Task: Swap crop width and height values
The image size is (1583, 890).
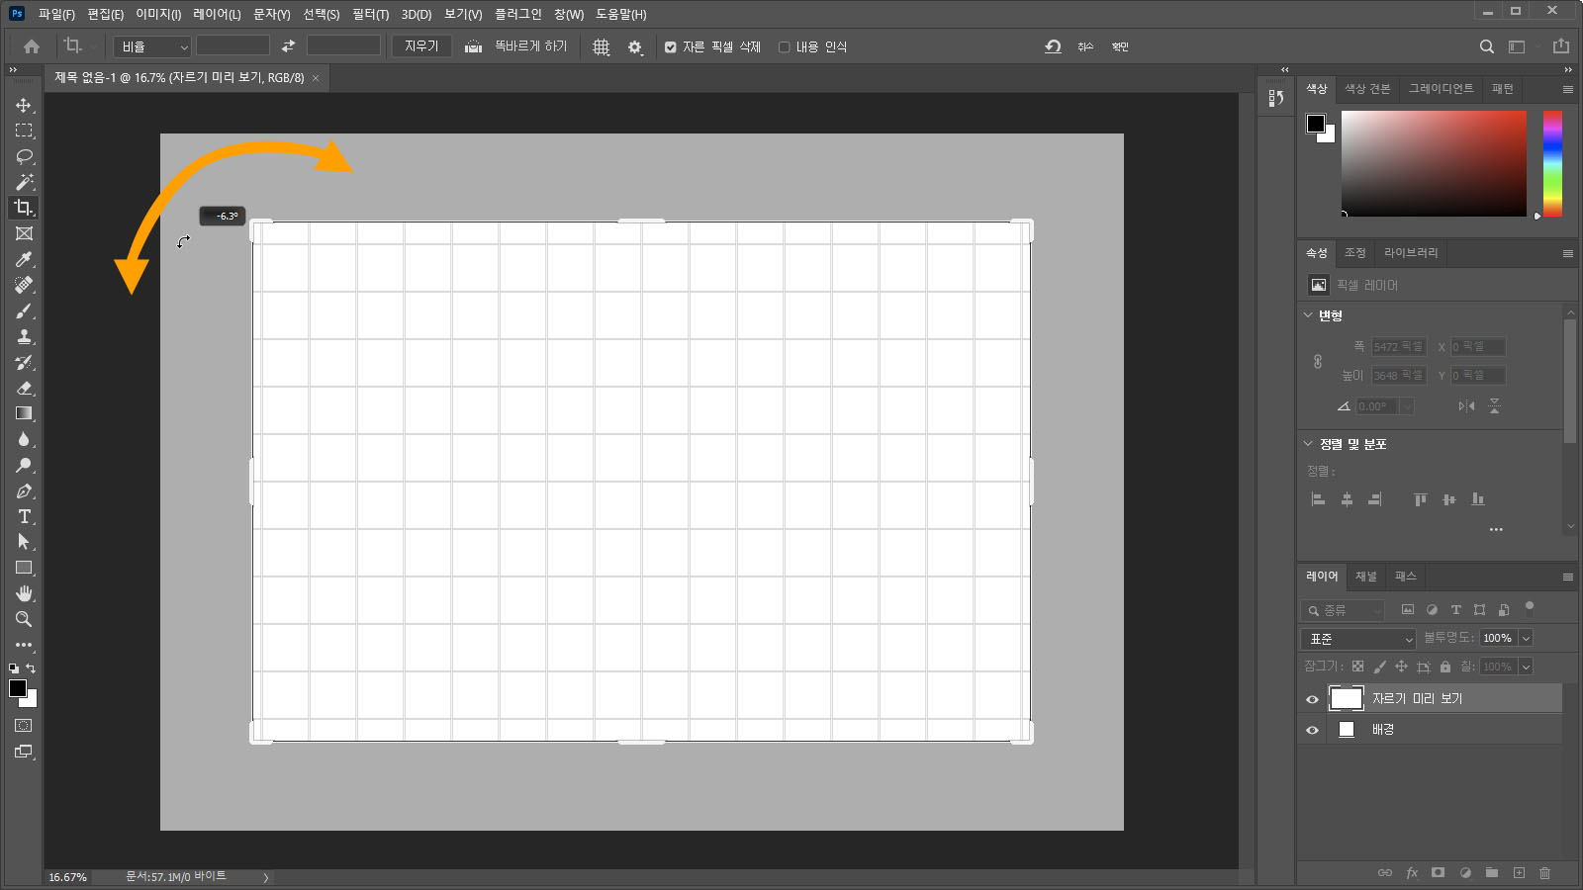Action: (x=288, y=46)
